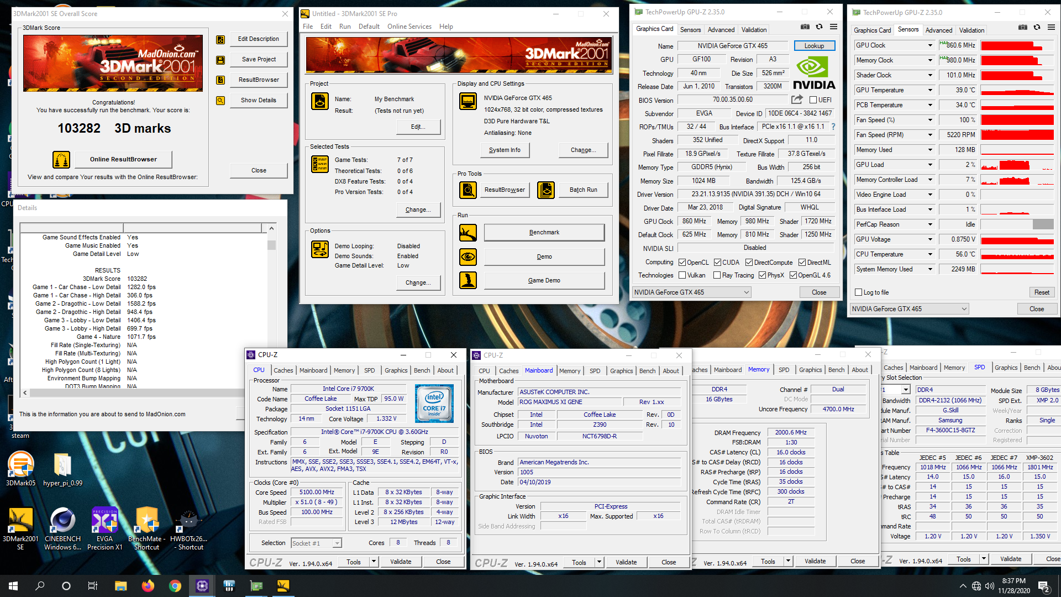
Task: Click the Edit Description icon in score window
Action: click(x=220, y=40)
